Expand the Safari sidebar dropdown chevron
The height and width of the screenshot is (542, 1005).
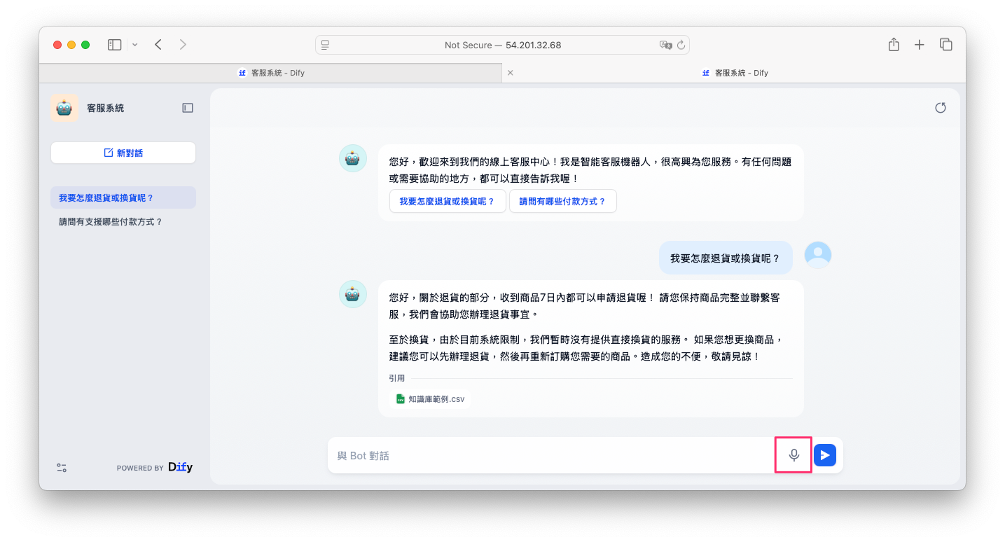click(135, 45)
